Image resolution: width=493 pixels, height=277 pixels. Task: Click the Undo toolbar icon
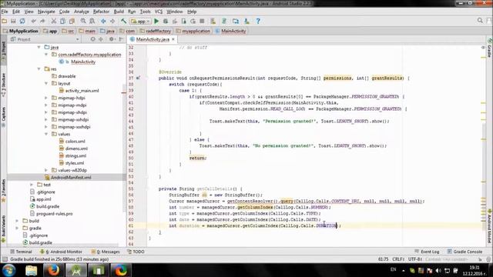click(33, 21)
